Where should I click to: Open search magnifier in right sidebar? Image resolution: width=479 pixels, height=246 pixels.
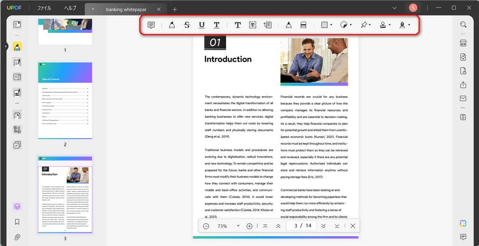(x=463, y=25)
